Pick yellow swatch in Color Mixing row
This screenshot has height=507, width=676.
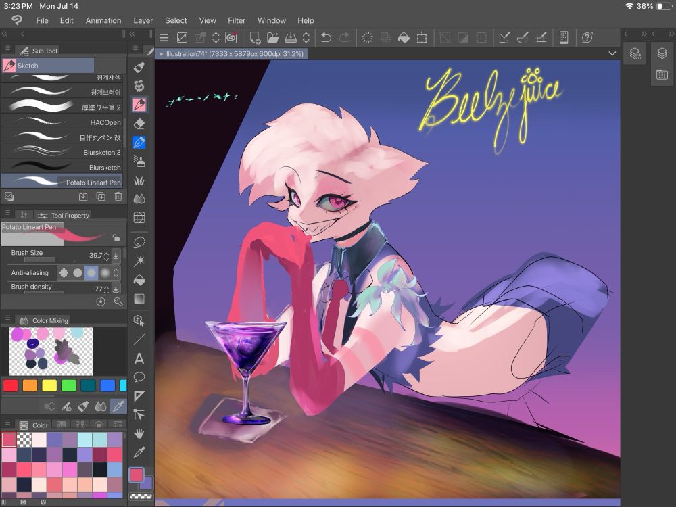[49, 385]
